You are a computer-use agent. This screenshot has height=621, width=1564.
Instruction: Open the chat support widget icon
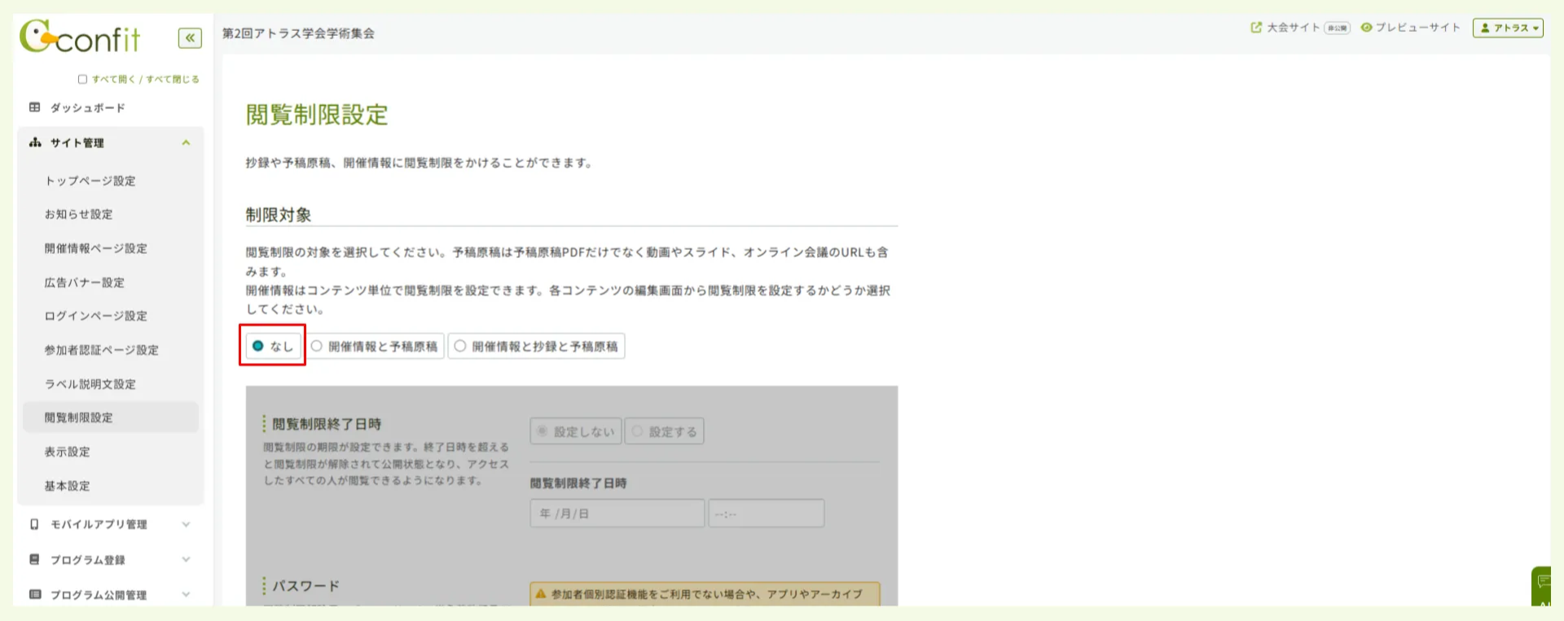click(1541, 584)
